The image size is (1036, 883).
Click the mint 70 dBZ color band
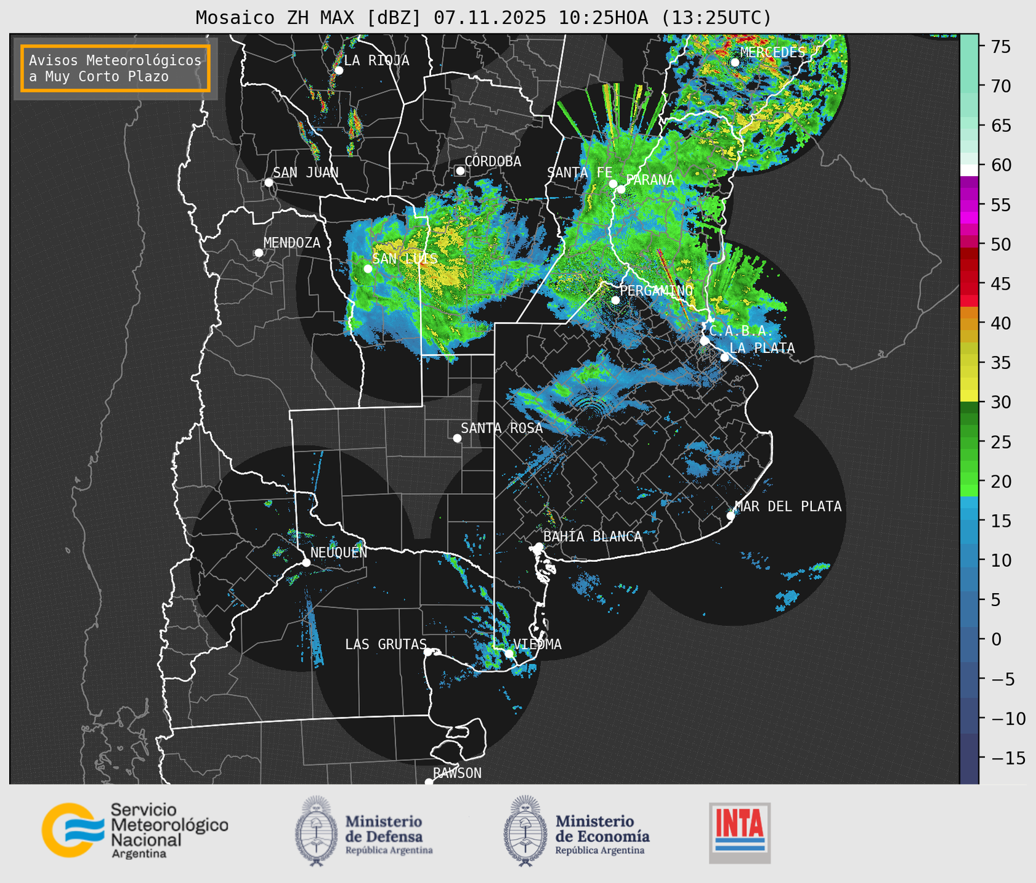click(x=969, y=86)
